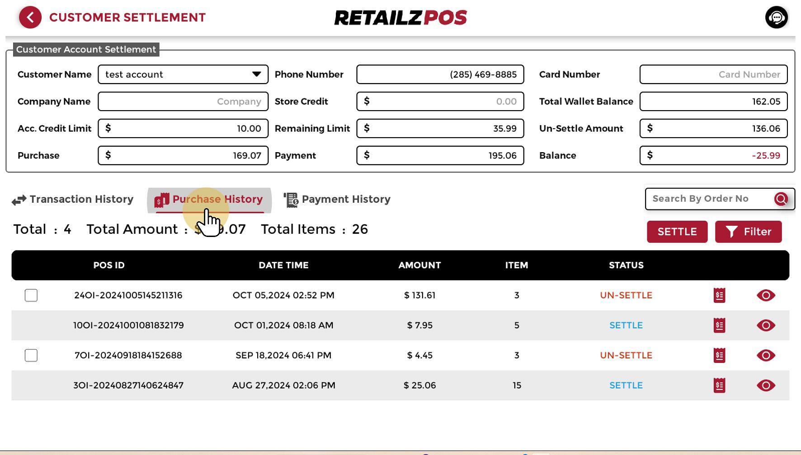Click the search magnifier icon
The height and width of the screenshot is (455, 801).
[781, 199]
